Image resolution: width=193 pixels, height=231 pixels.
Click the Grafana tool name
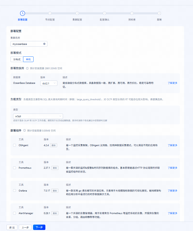[23, 190]
